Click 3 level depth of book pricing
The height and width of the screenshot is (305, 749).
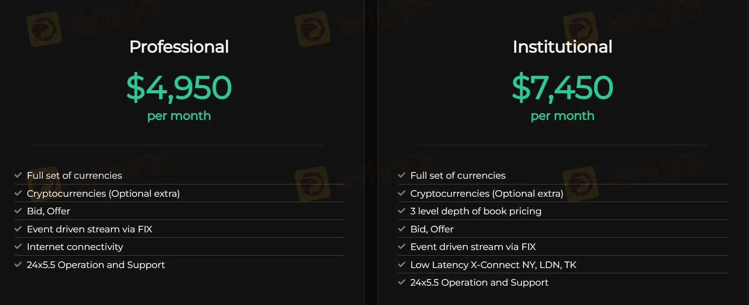pyautogui.click(x=476, y=211)
